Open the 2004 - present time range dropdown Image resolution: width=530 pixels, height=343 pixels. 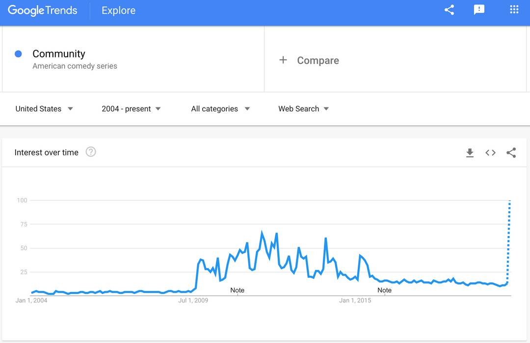131,108
